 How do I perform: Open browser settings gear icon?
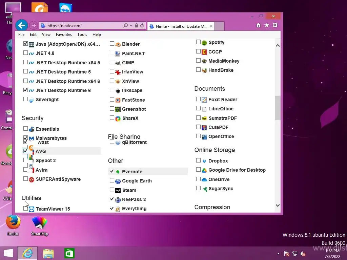pos(275,25)
